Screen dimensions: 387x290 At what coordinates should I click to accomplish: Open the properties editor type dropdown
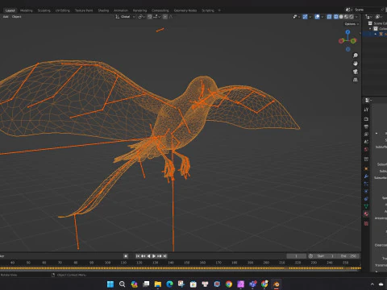pos(368,100)
